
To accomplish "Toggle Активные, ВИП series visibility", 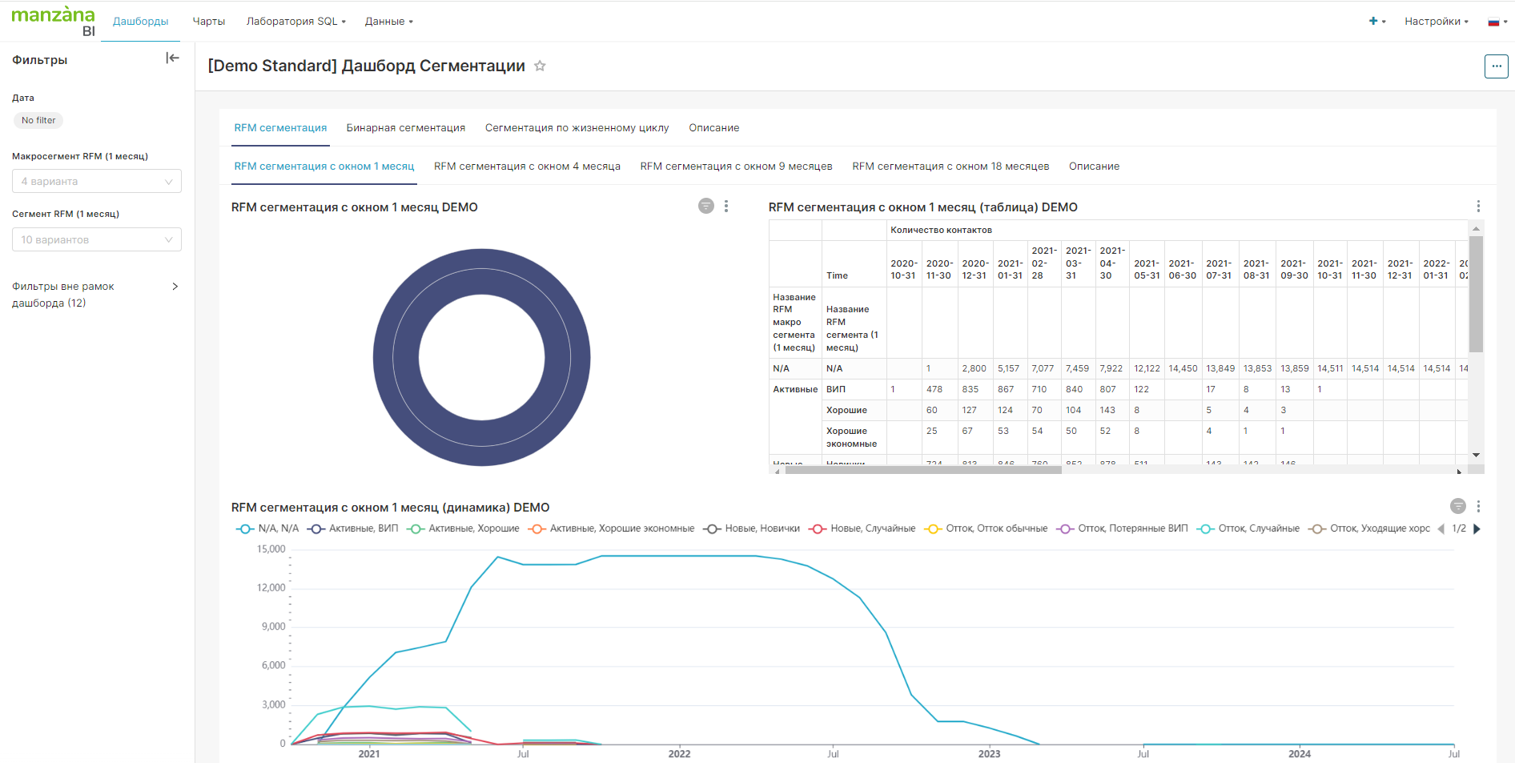I will (x=353, y=528).
